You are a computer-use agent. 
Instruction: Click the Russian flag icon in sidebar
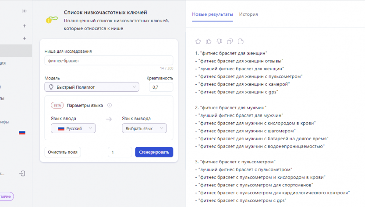pos(22,132)
